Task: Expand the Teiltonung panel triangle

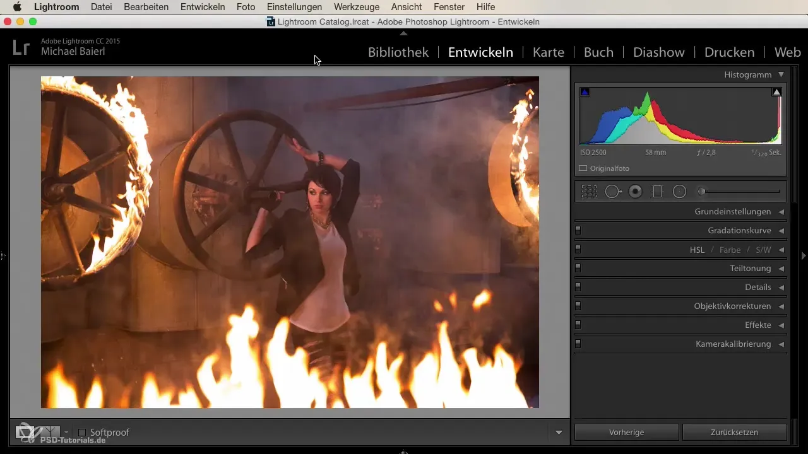Action: click(x=781, y=269)
